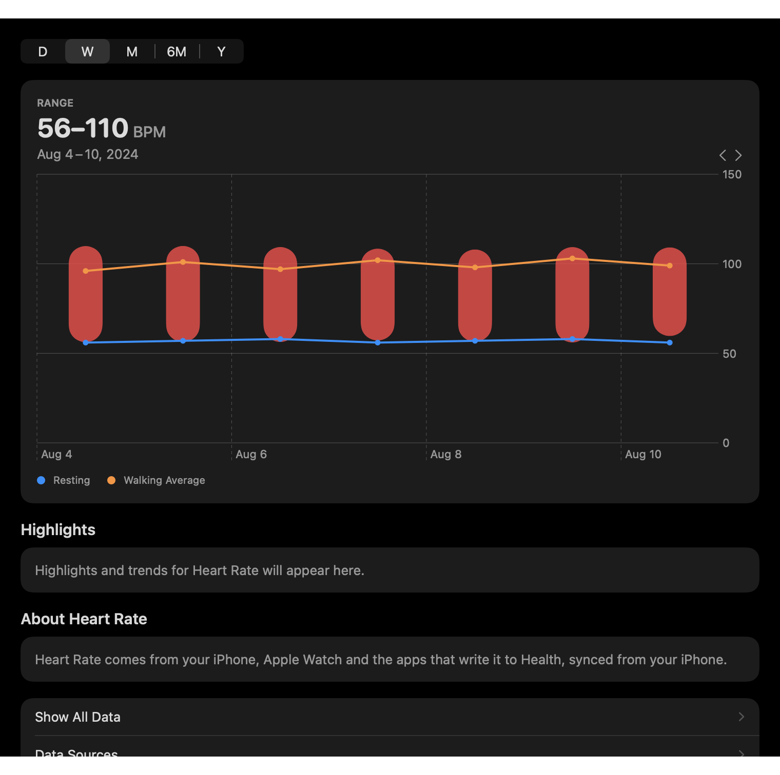Click the About Heart Rate description card
Screen dimensions: 780x775
pyautogui.click(x=390, y=659)
